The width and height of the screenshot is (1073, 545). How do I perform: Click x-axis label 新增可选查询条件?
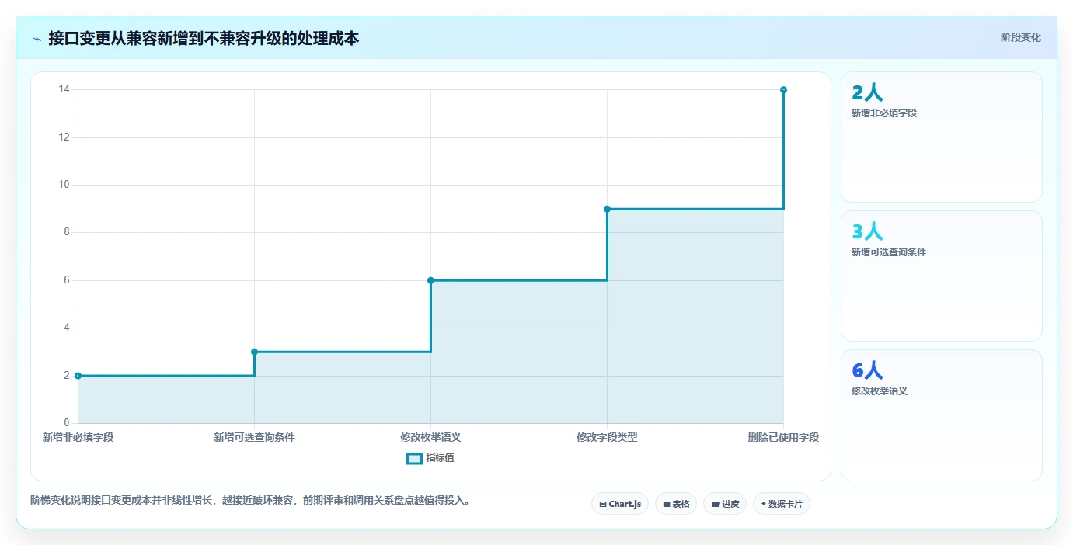coord(254,437)
